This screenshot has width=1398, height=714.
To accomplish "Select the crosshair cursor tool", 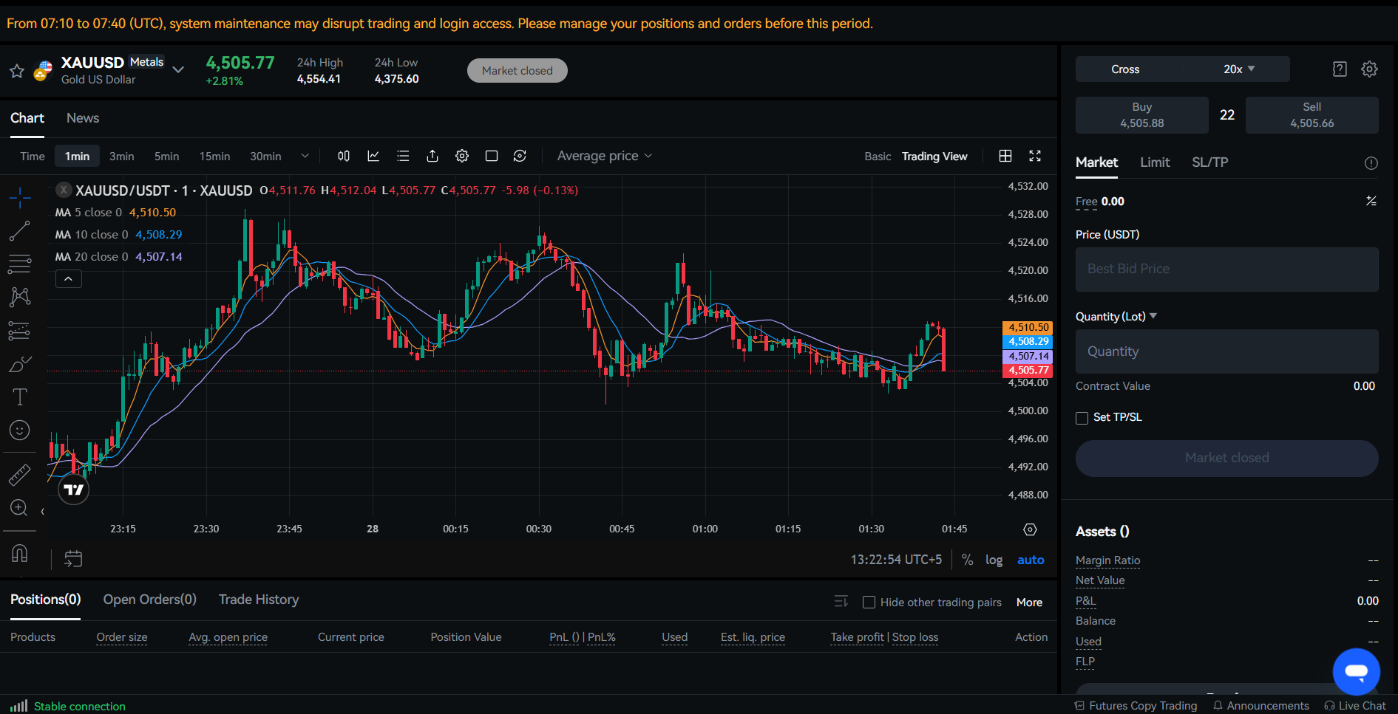I will pyautogui.click(x=20, y=197).
